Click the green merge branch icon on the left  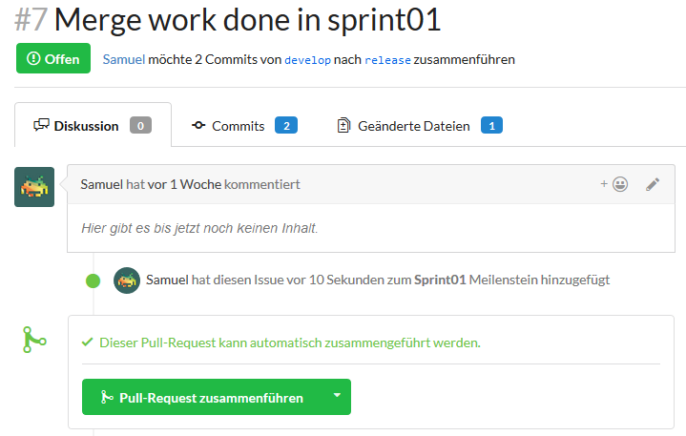(34, 339)
